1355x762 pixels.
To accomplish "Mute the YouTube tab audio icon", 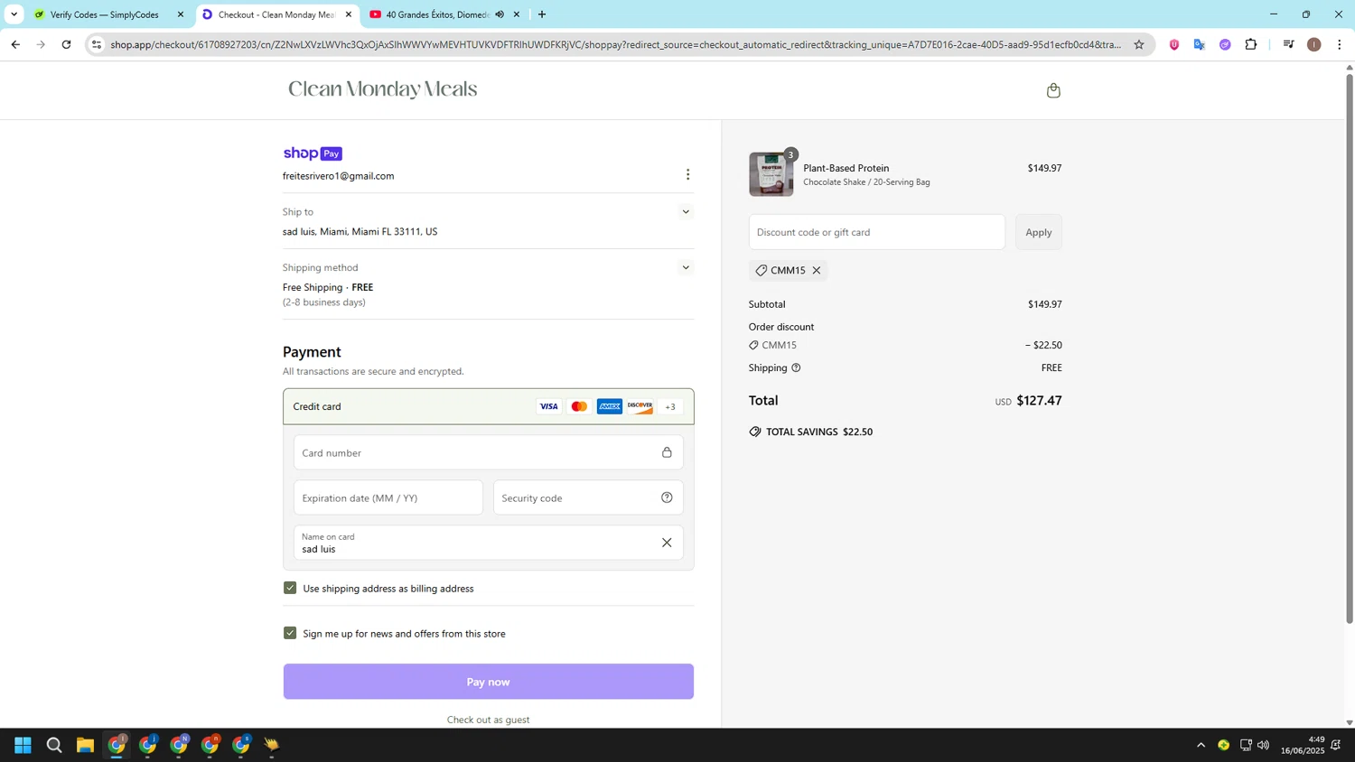I will coord(500,14).
